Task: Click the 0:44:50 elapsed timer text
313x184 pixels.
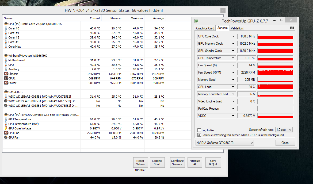Action: pos(140,170)
